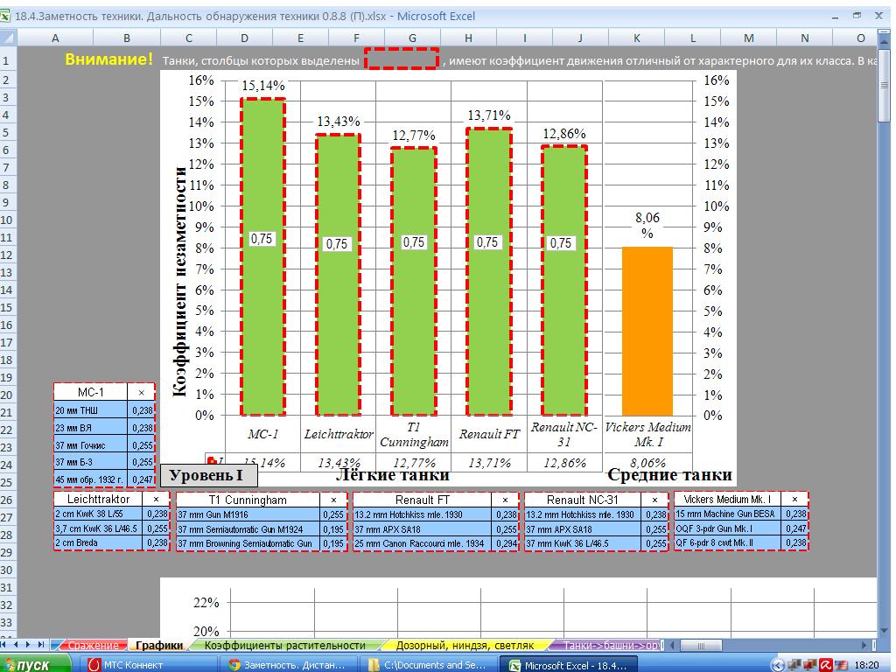Click the 15 mm Machine Gun BESA cell

click(x=727, y=514)
